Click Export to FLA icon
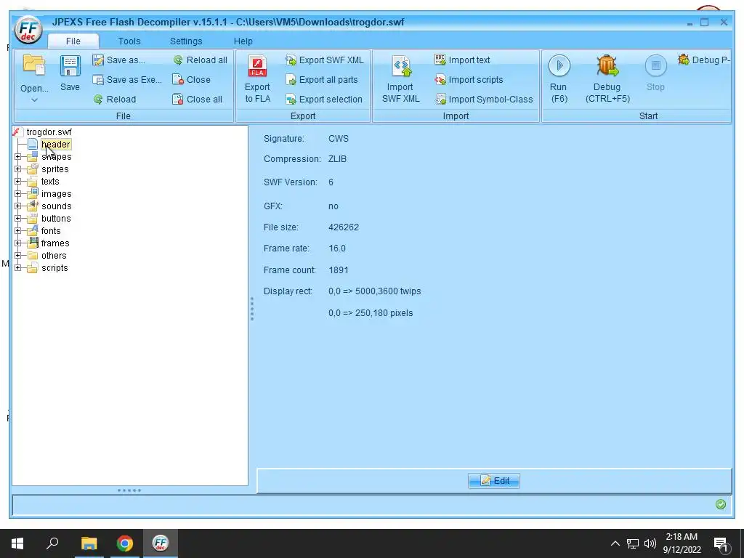The height and width of the screenshot is (558, 744). 258,66
